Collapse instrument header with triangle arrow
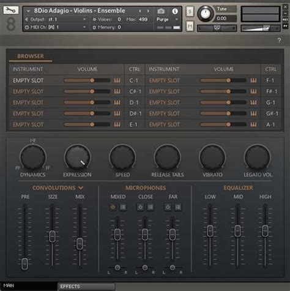290x291 pixels. (x=29, y=11)
